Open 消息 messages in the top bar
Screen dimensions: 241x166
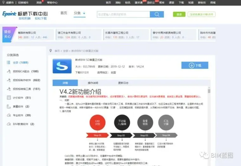[x=39, y=3]
